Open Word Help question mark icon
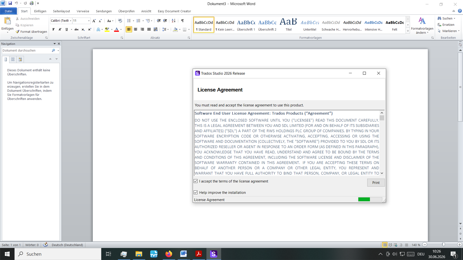Screen dimensions: 463x260 460,11
